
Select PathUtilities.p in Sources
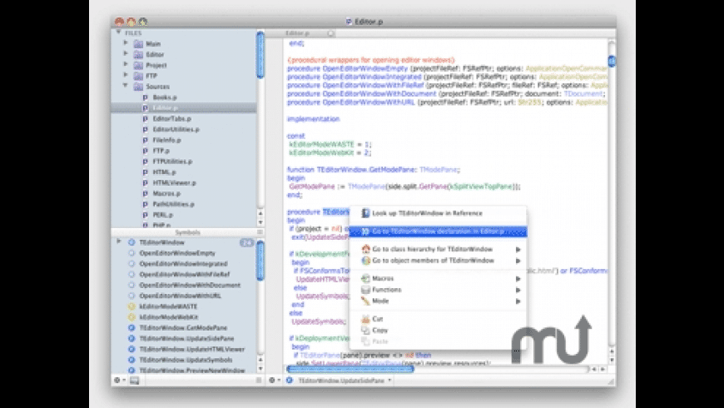coord(173,204)
